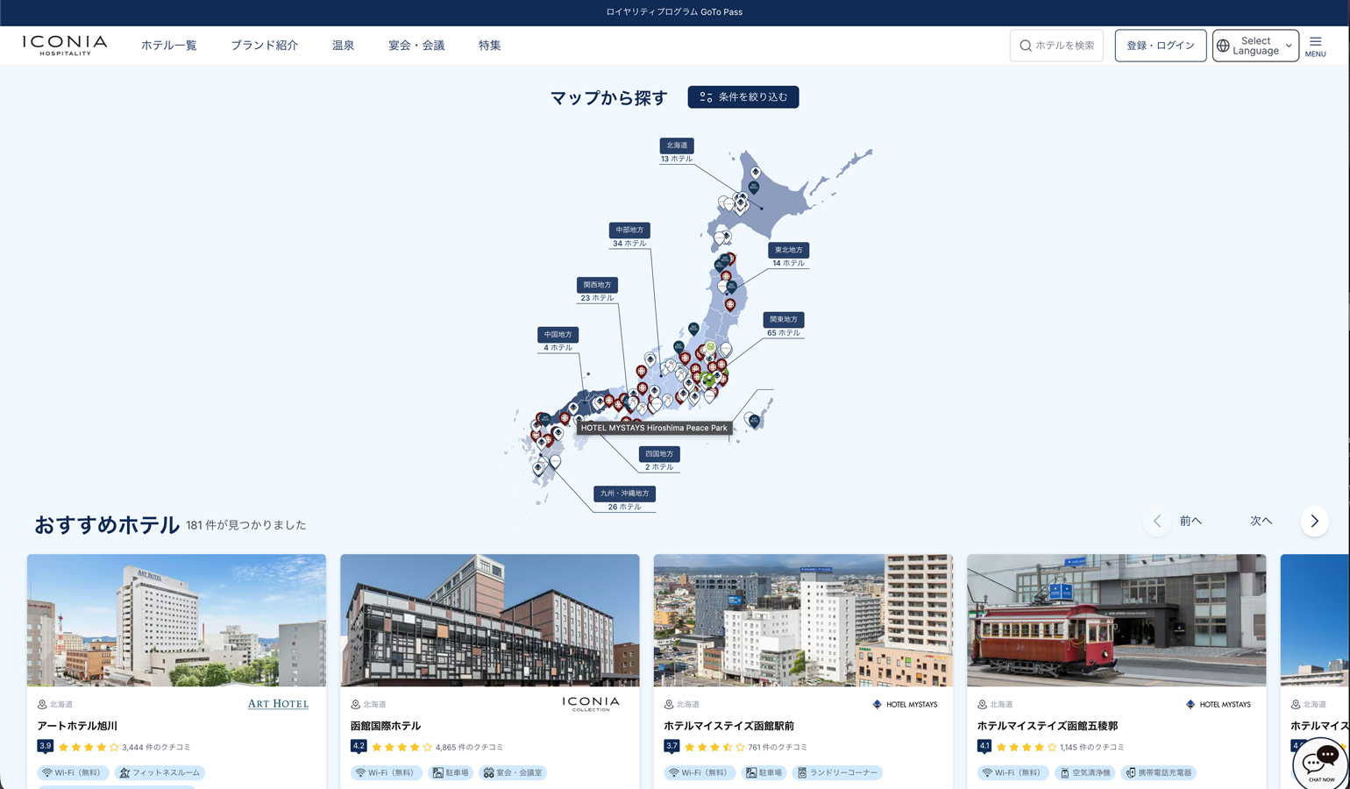1350x789 pixels.
Task: Click the HOTEL MYSTAYS logo on the 函館五稜郭 card
Action: pyautogui.click(x=1219, y=705)
